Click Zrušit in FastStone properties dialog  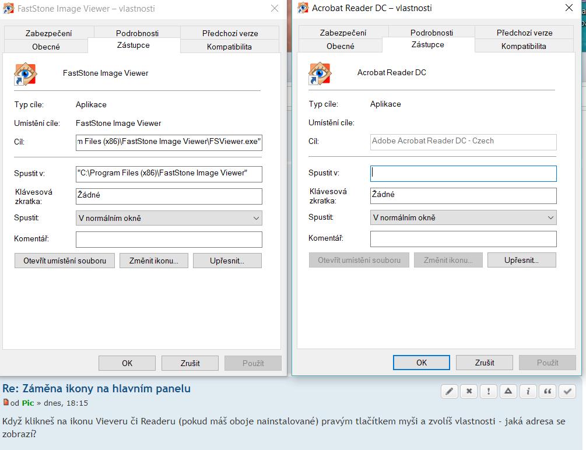coord(190,363)
